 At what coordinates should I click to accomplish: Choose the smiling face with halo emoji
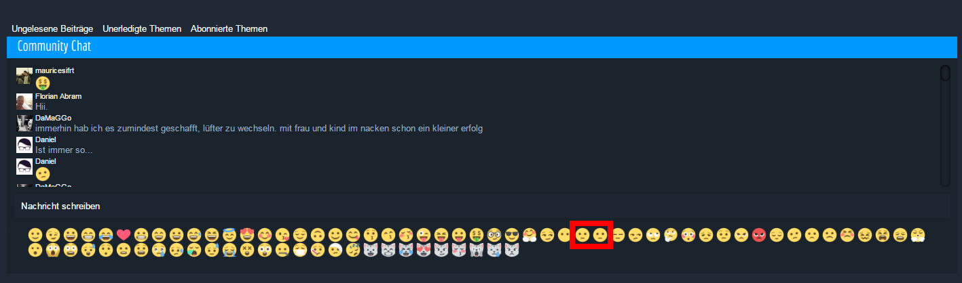[x=229, y=235]
